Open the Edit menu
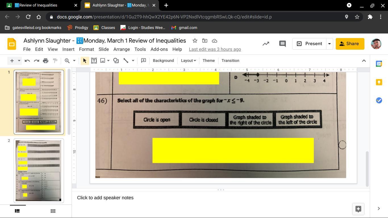This screenshot has width=388, height=218. tap(39, 49)
